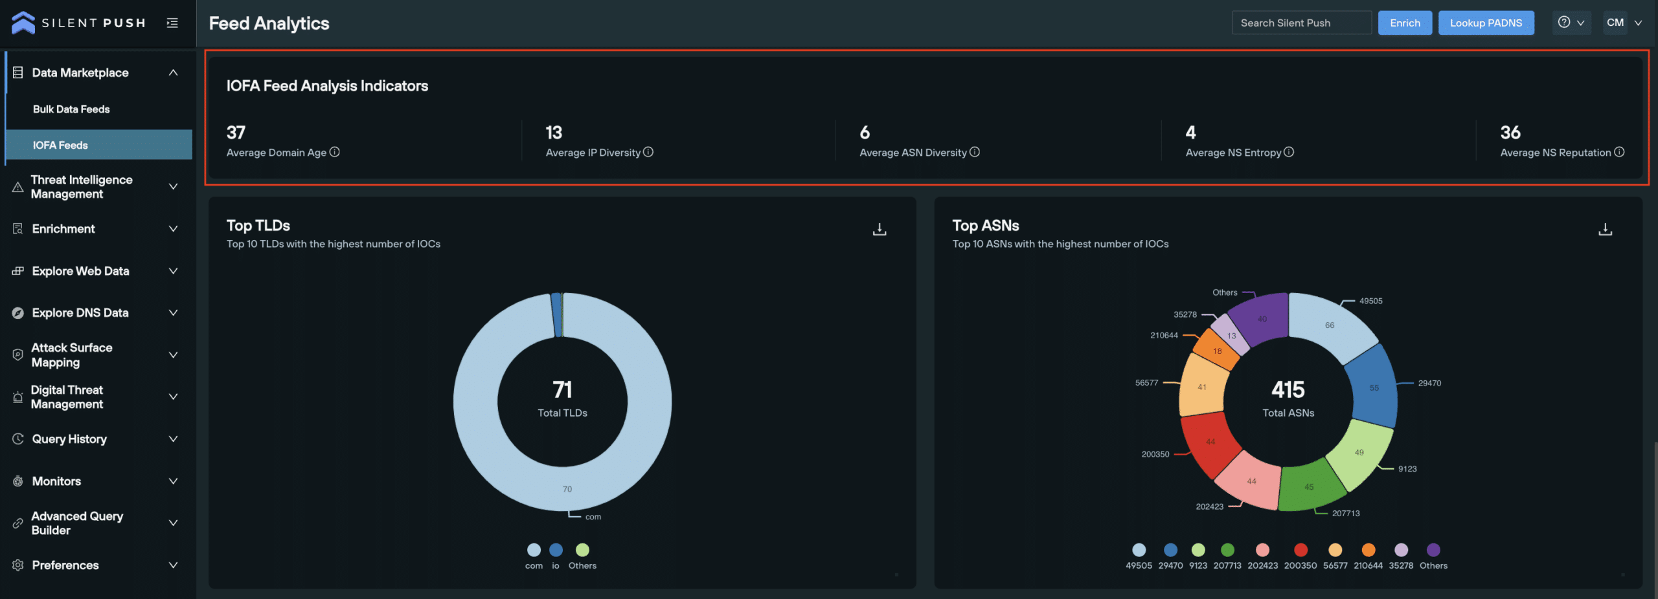Expand the Query History chevron

(173, 439)
